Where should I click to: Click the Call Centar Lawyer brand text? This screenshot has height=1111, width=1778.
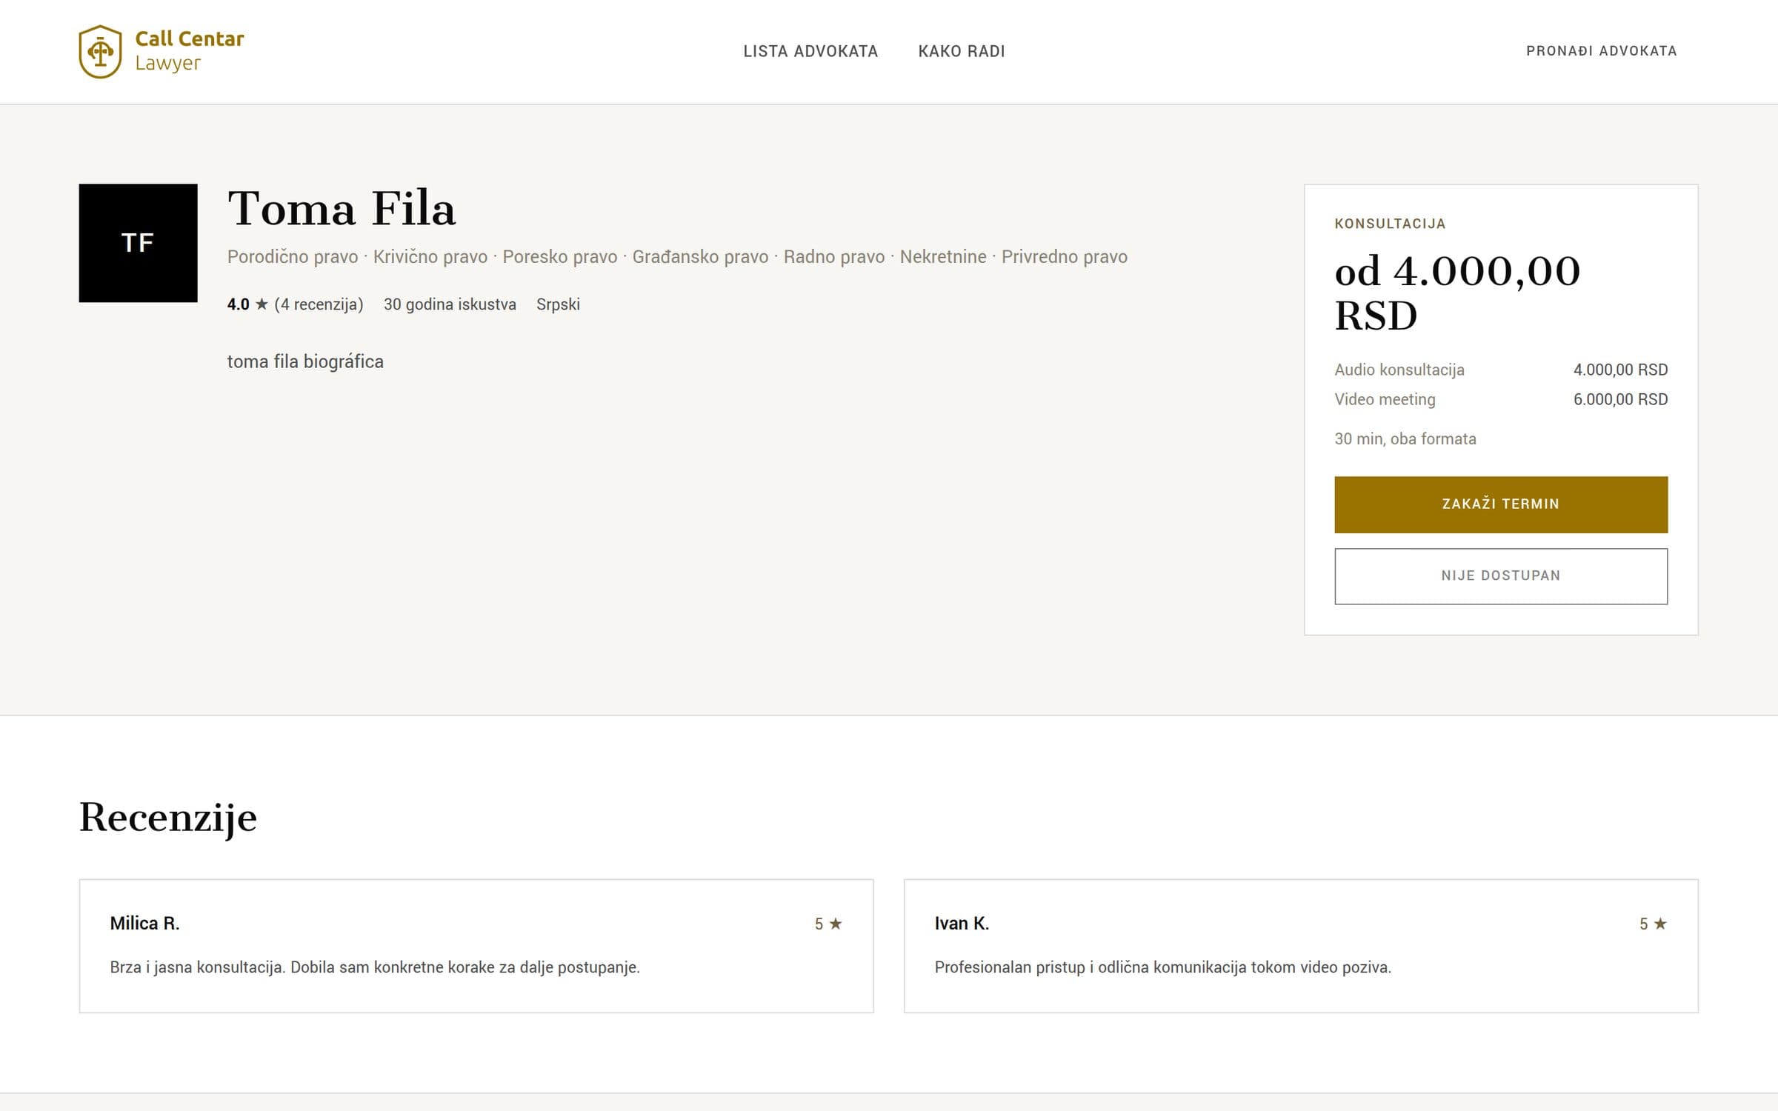pyautogui.click(x=190, y=51)
